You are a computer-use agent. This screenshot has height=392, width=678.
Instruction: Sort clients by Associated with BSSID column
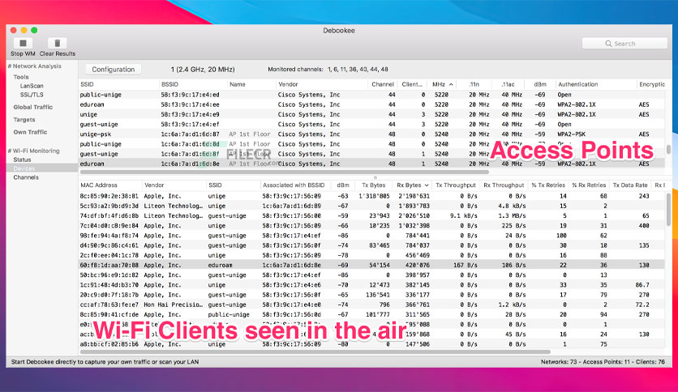294,185
